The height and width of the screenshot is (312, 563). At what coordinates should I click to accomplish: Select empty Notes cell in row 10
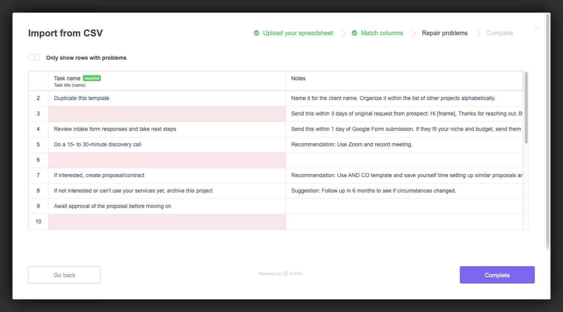point(404,222)
